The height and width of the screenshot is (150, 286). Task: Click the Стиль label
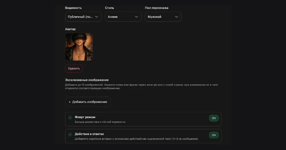click(x=109, y=8)
